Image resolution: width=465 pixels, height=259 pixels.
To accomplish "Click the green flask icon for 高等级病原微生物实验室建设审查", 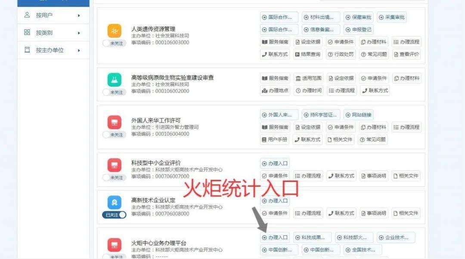I will (x=114, y=80).
